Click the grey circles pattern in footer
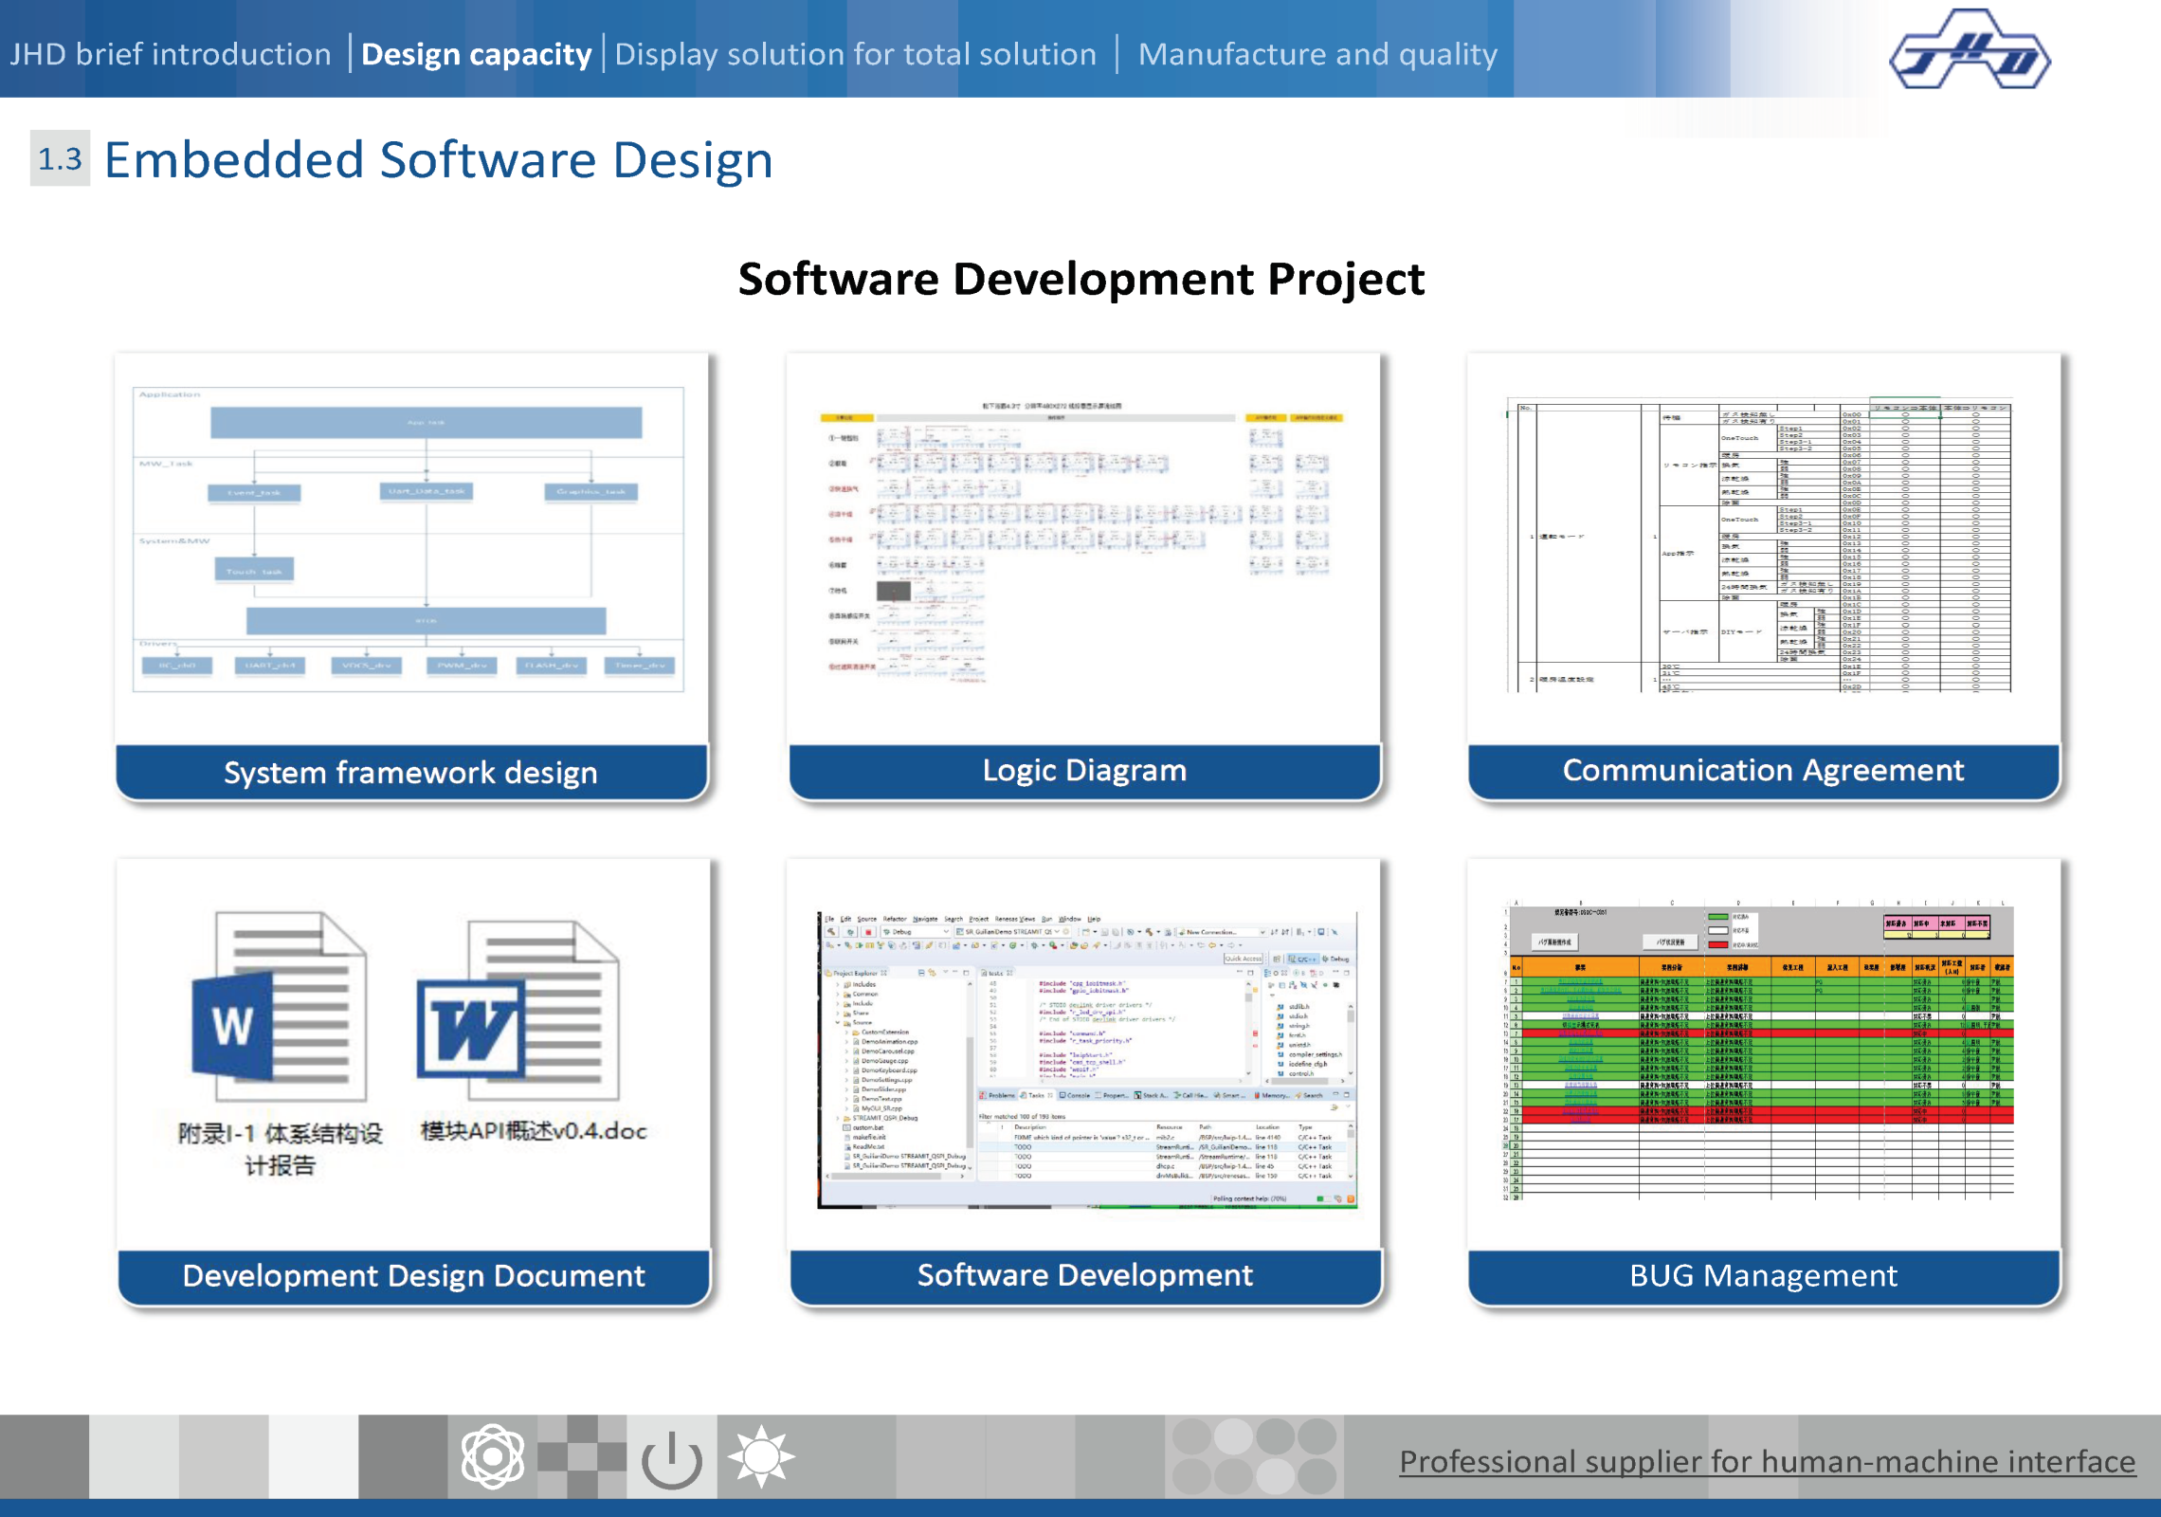Image resolution: width=2161 pixels, height=1517 pixels. (1253, 1456)
